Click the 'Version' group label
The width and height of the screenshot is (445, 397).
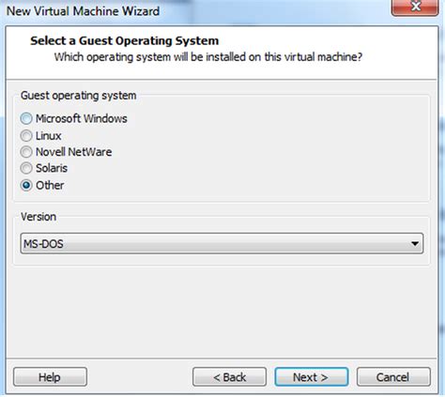point(38,217)
